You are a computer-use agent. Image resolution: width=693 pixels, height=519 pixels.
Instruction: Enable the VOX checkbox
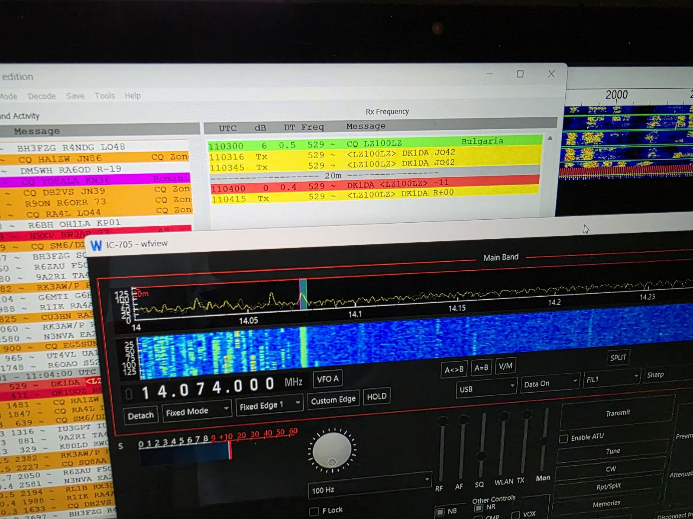coord(515,515)
